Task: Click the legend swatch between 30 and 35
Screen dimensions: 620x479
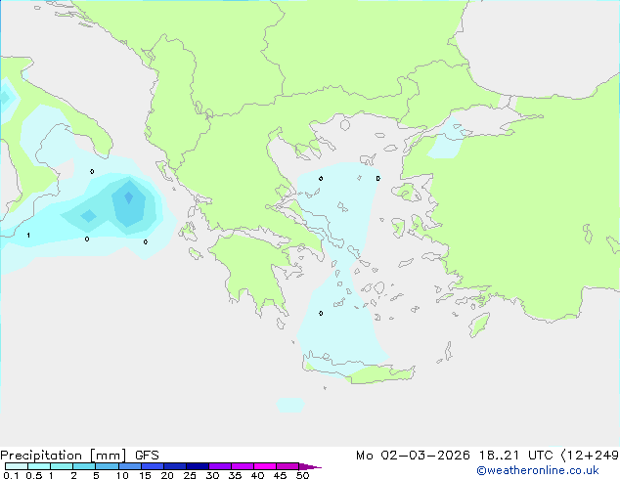Action: 220,466
